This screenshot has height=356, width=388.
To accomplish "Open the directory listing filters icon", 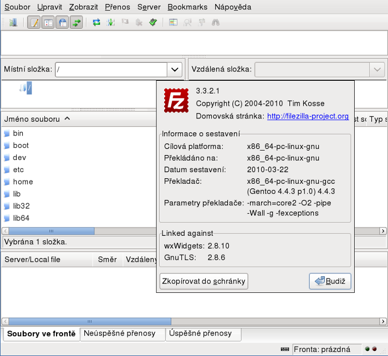I will (173, 23).
